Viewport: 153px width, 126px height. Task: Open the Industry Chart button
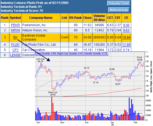[119, 3]
